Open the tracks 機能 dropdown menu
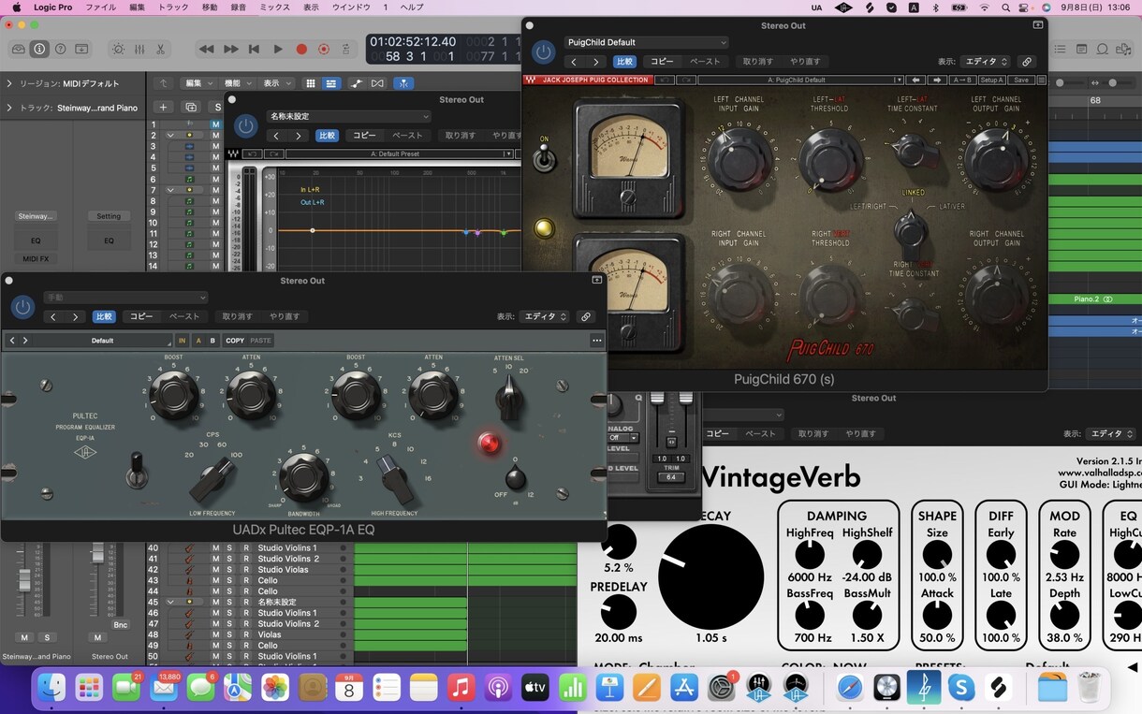This screenshot has height=714, width=1142. [x=237, y=83]
